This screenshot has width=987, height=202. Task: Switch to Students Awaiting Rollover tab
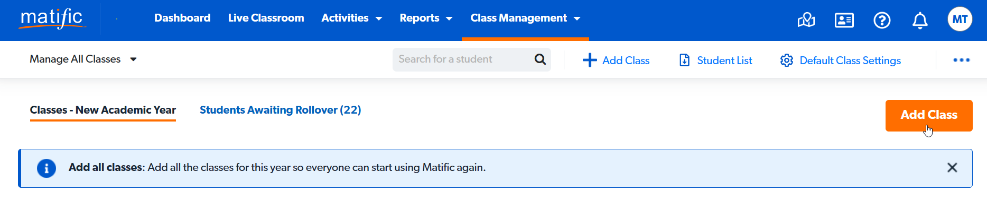point(280,110)
